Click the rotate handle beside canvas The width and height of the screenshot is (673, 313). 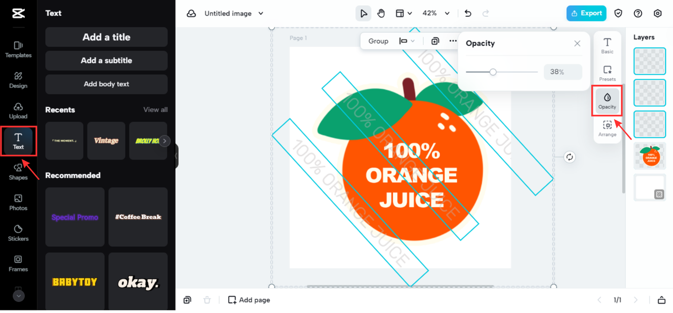(569, 157)
